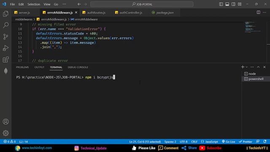Select the node terminal instance
270x152 pixels.
256,74
